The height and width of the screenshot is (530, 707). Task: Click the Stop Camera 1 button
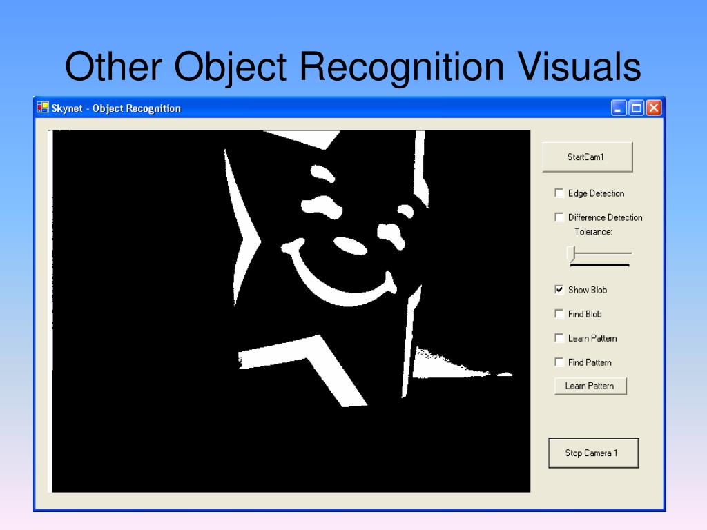tap(593, 453)
